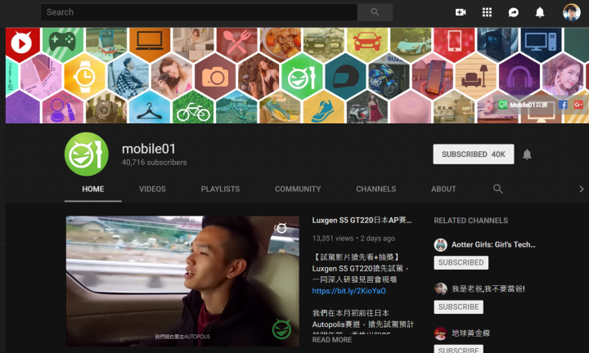589x353 pixels.
Task: Open the https://bit.ly/2KioYaO link
Action: pos(349,291)
